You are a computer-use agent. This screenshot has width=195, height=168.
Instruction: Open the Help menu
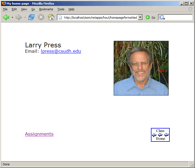[x=71, y=9]
